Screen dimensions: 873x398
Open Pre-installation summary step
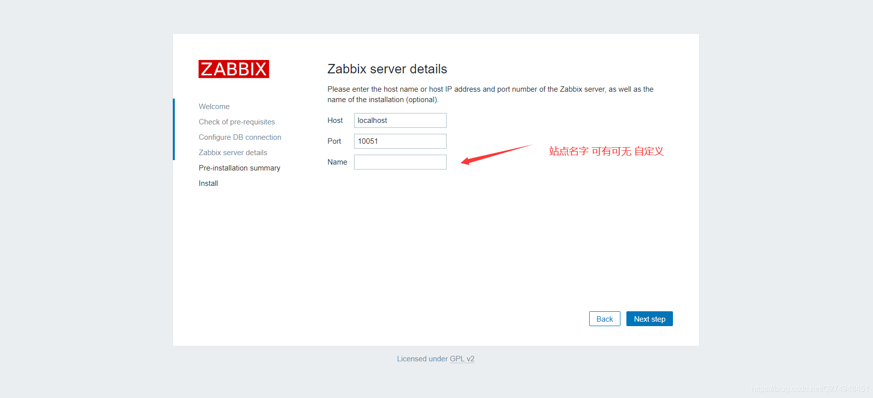pos(239,168)
